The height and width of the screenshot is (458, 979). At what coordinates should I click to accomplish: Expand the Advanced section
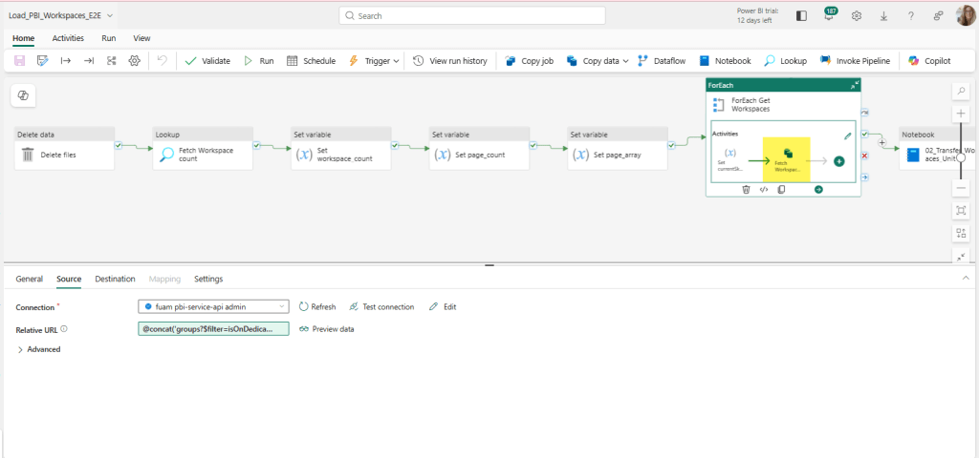38,349
